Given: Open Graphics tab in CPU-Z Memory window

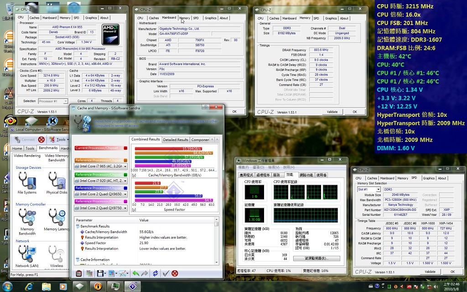Looking at the screenshot, I should pyautogui.click(x=331, y=18).
